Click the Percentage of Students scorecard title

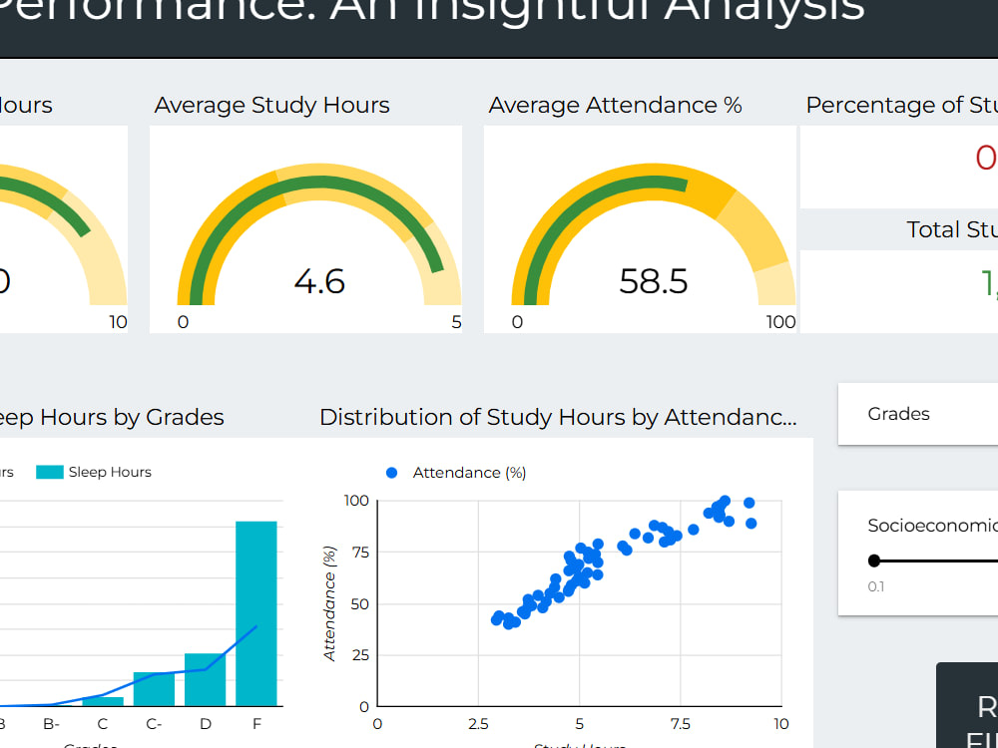coord(902,105)
